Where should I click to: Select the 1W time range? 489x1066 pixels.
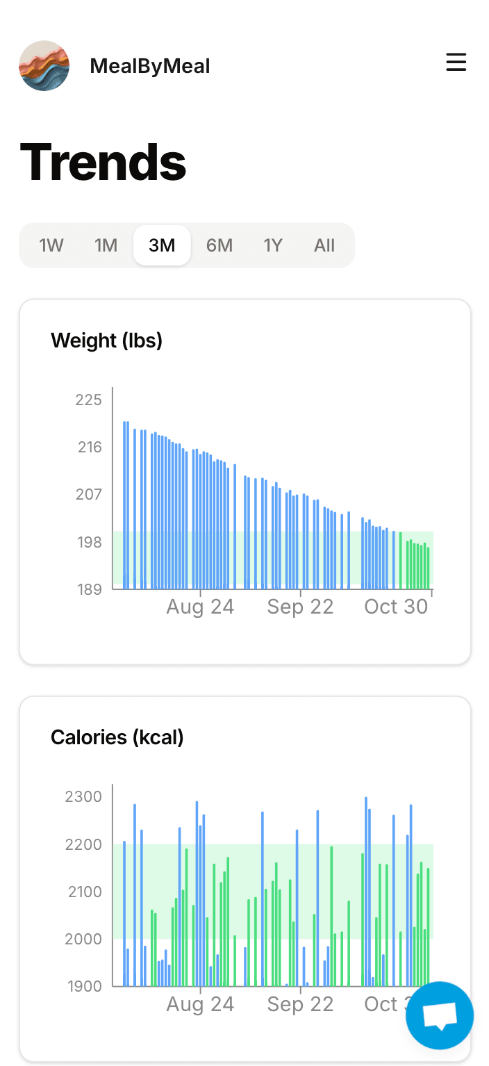49,245
